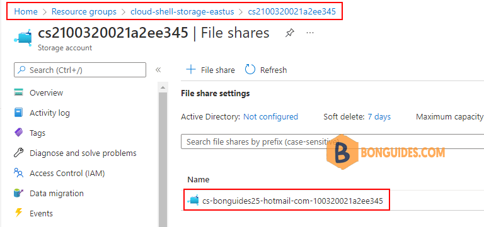The width and height of the screenshot is (484, 227).
Task: Open the Resource groups breadcrumb
Action: coord(84,12)
